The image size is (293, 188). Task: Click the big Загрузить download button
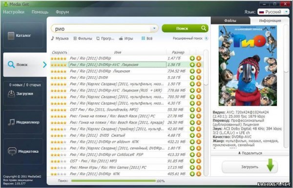(x=250, y=167)
